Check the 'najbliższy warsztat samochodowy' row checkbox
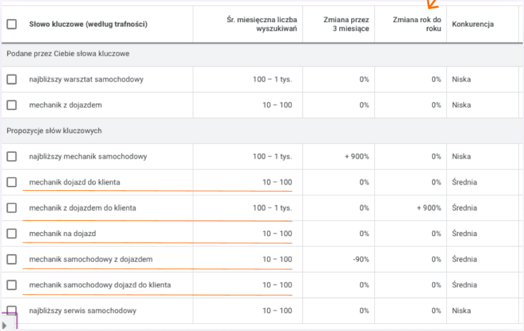Viewport: 524px width, 331px height. tap(11, 80)
